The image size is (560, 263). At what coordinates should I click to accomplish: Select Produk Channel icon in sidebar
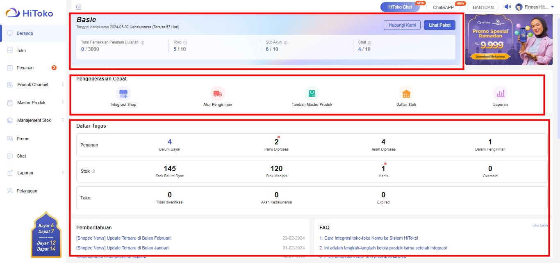pyautogui.click(x=10, y=85)
